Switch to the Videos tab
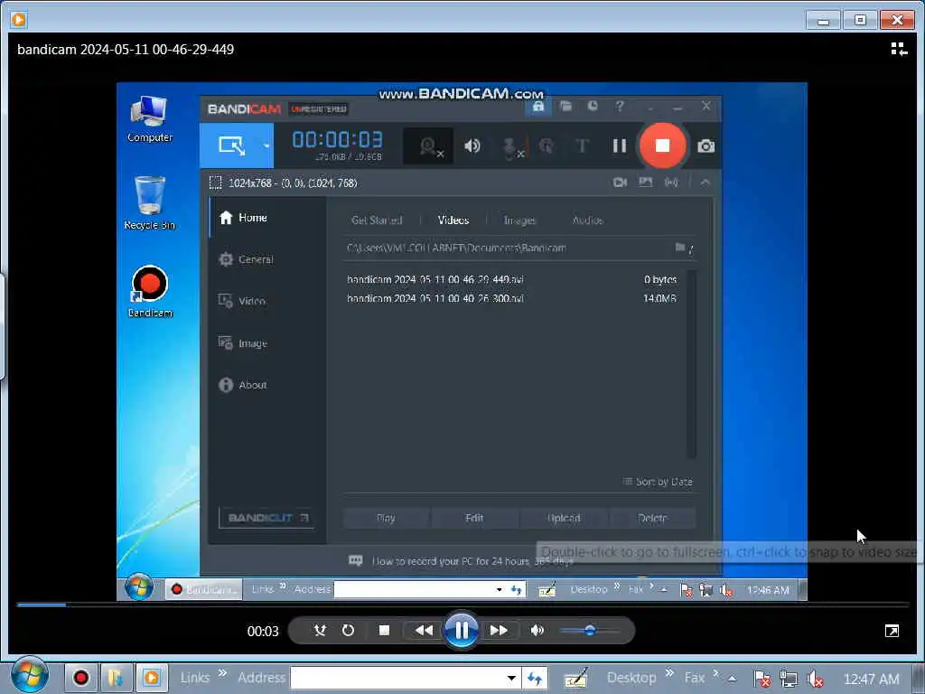The height and width of the screenshot is (694, 925). pos(453,220)
